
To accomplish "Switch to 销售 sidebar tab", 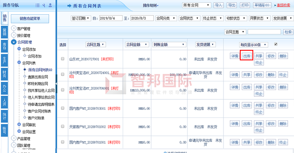I will 5,18.
